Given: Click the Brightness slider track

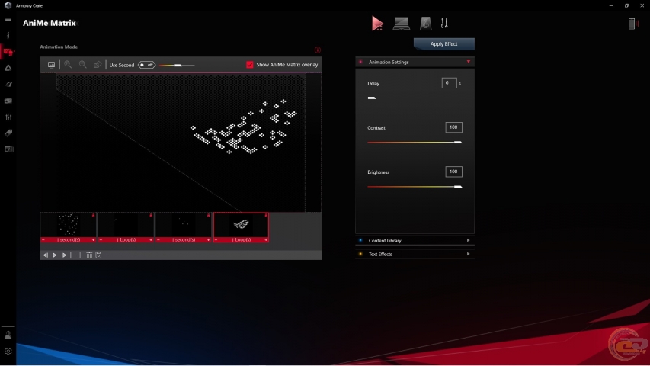Looking at the screenshot, I should (x=415, y=187).
